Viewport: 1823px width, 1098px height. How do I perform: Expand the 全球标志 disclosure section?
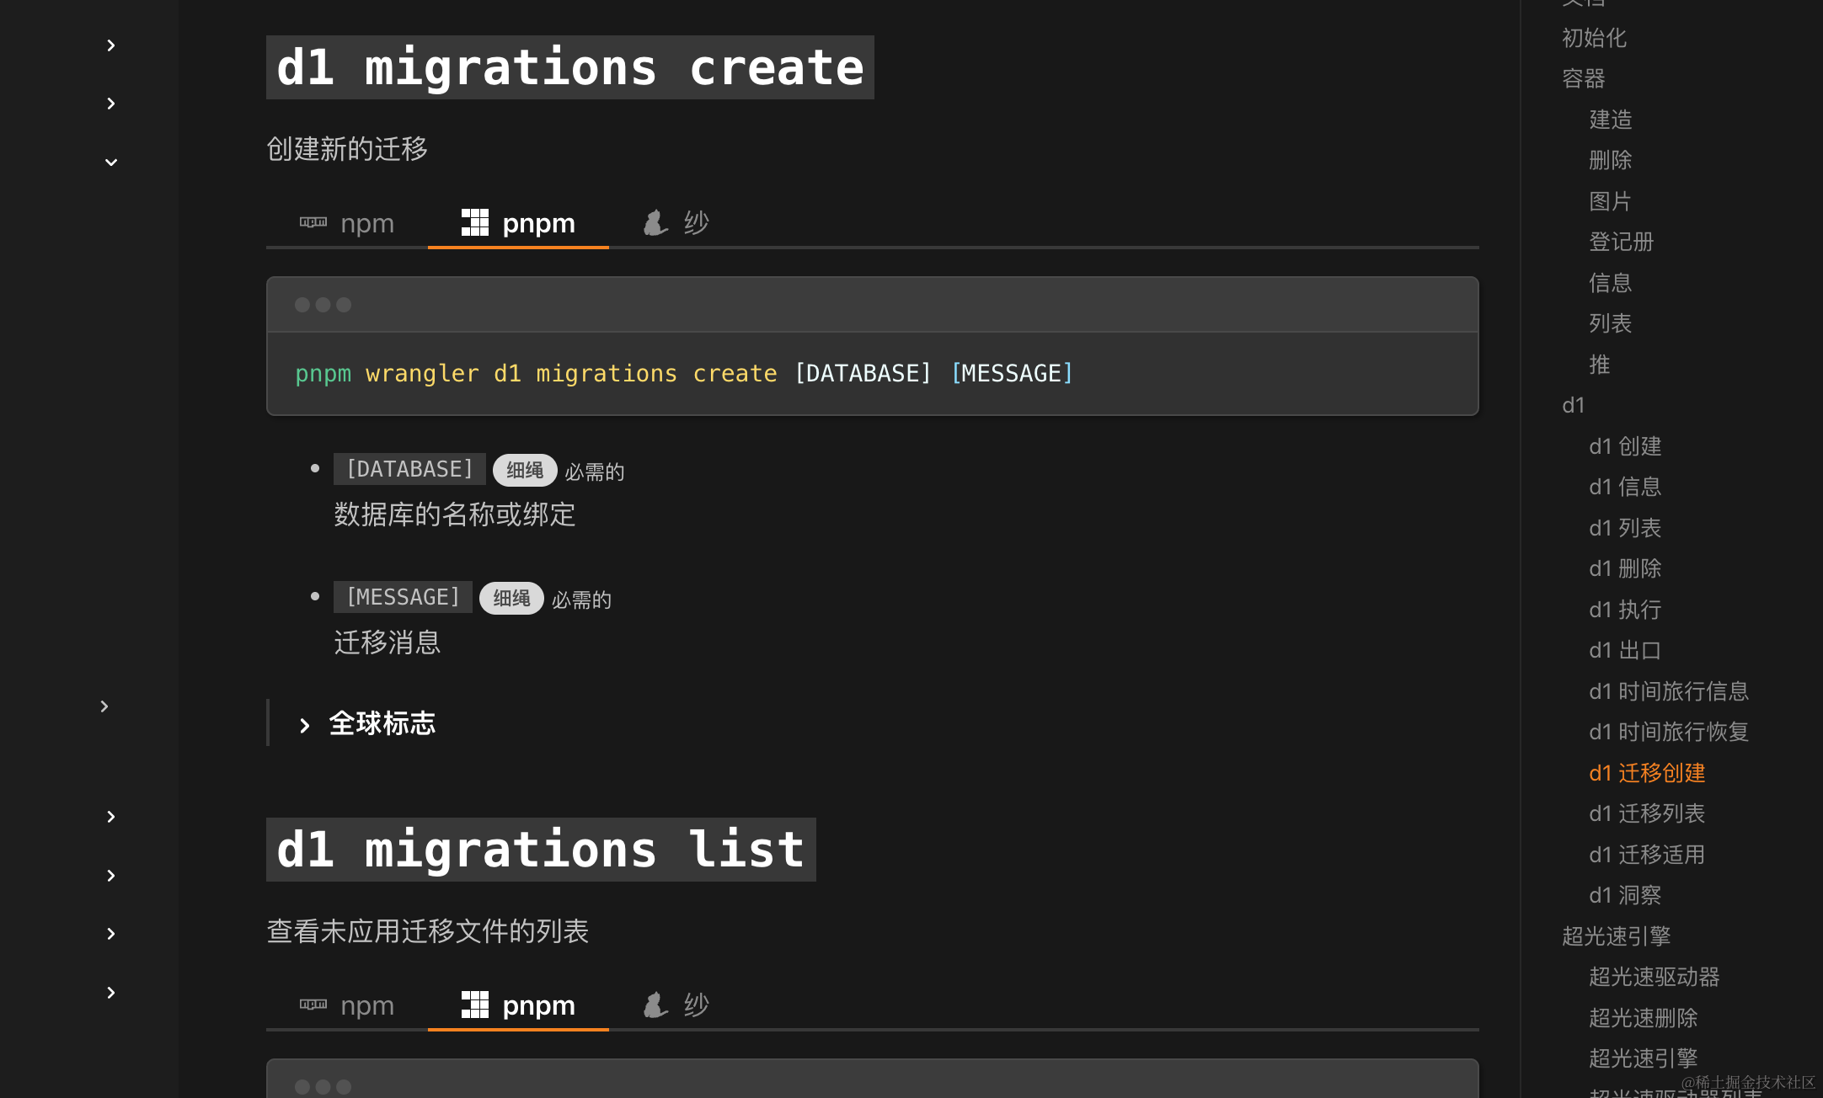(381, 724)
